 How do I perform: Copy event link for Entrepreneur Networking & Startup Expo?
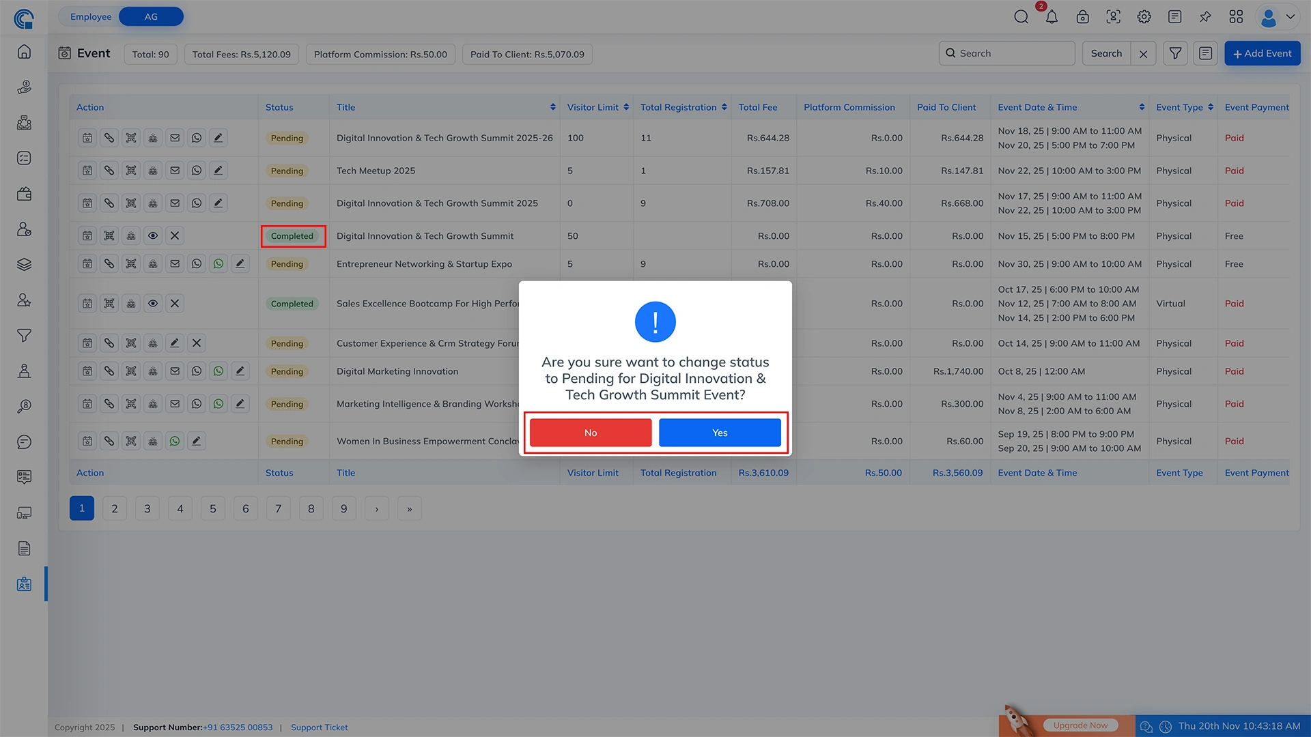coord(109,263)
